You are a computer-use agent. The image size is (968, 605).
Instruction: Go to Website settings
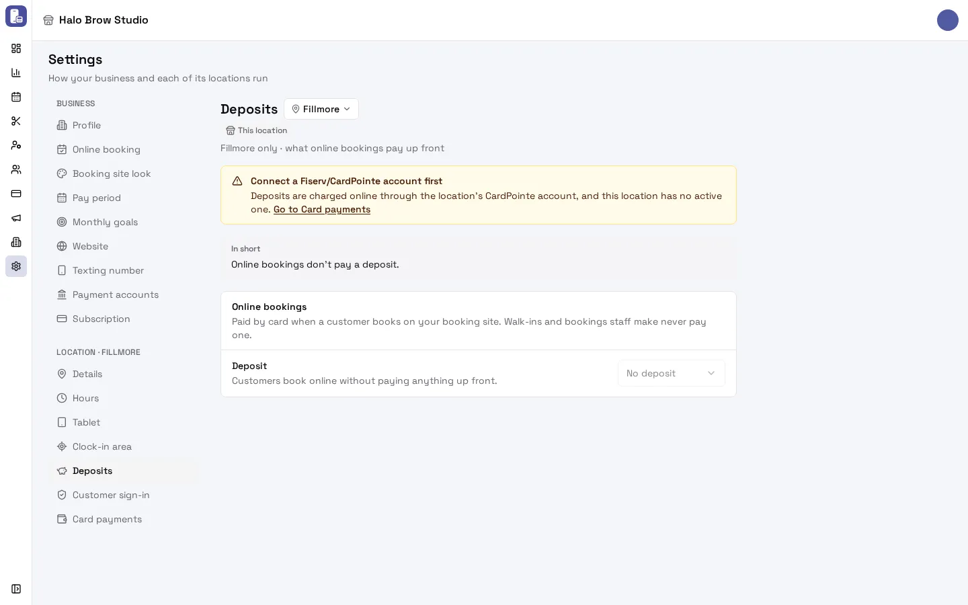[x=124, y=246]
